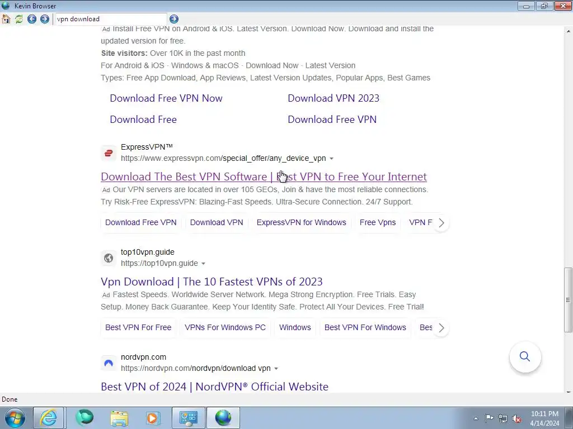Click the Download Free VPN chip
The height and width of the screenshot is (429, 573).
click(140, 222)
